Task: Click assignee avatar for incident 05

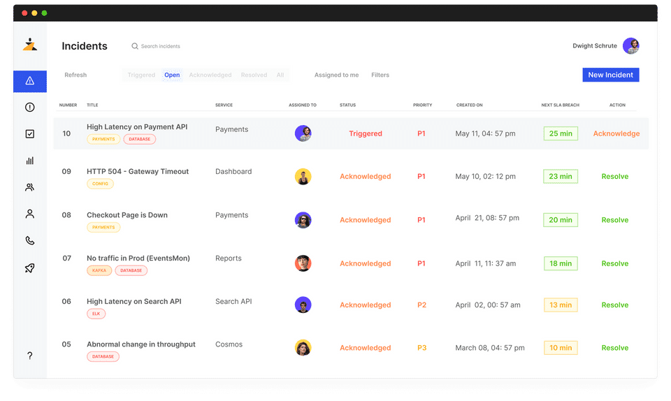Action: [x=303, y=348]
